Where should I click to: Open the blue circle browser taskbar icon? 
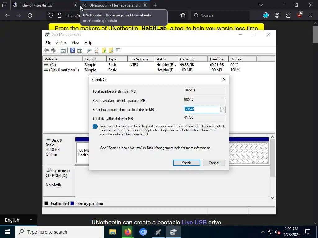[x=143, y=232]
